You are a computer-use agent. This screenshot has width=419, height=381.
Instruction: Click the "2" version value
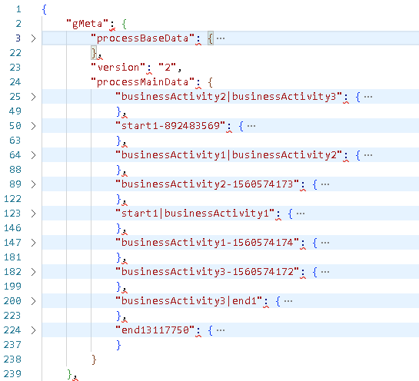tap(168, 68)
